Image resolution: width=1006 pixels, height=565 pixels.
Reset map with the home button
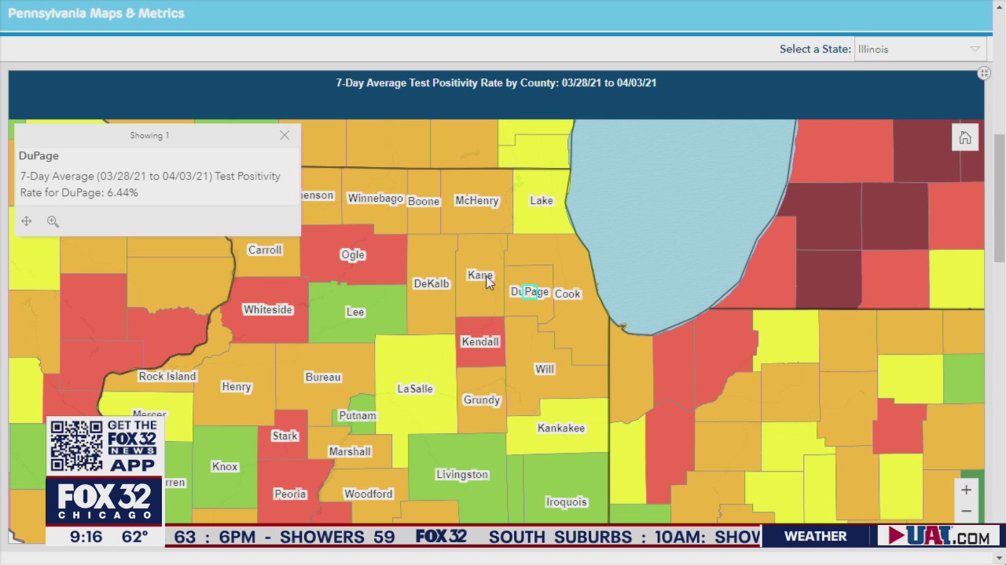[965, 138]
